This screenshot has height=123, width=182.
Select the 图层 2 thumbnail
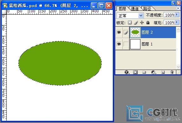click(135, 32)
